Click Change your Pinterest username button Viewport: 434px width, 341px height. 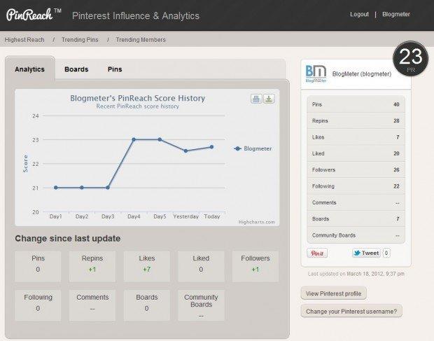(351, 312)
